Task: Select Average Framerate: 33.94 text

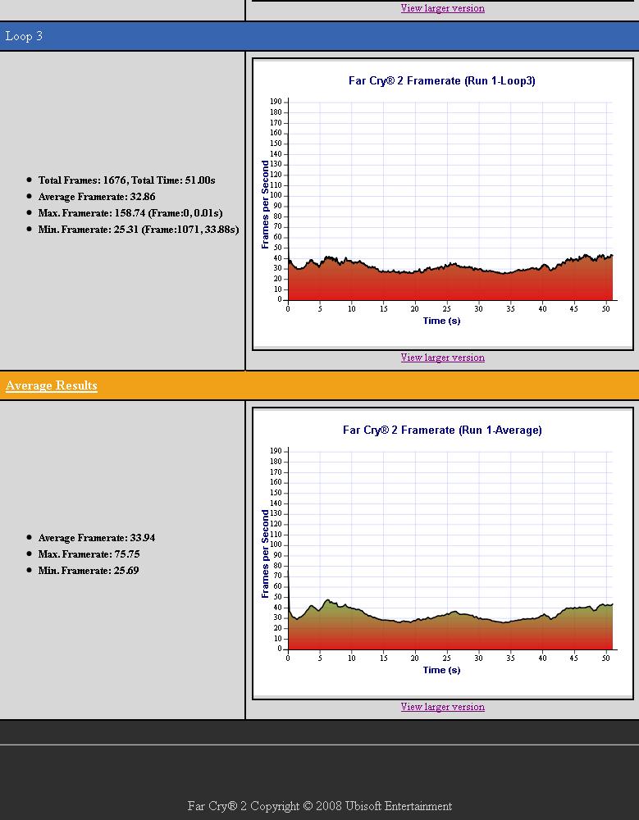Action: pyautogui.click(x=97, y=538)
